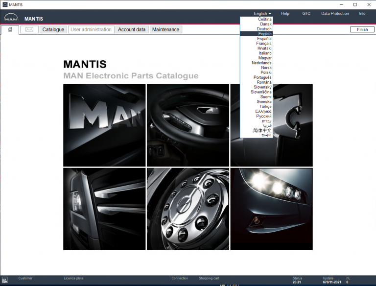Screen dimensions: 376x286
Task: Choose Slovenščina in the list
Action: pos(257,92)
